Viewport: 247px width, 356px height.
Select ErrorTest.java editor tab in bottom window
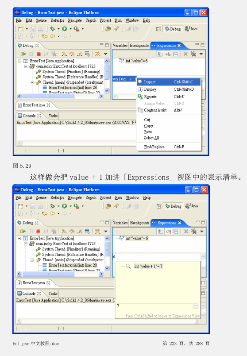(x=34, y=282)
